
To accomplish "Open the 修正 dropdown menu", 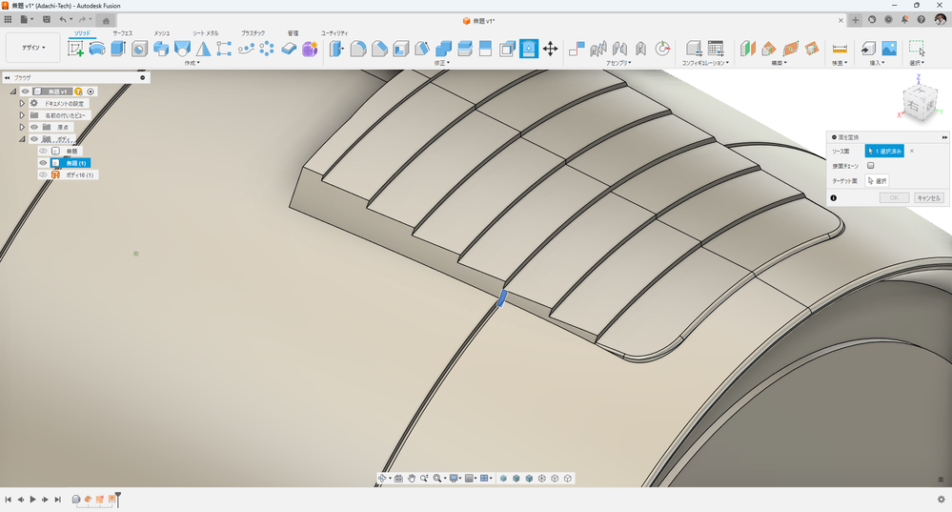I will (x=441, y=63).
